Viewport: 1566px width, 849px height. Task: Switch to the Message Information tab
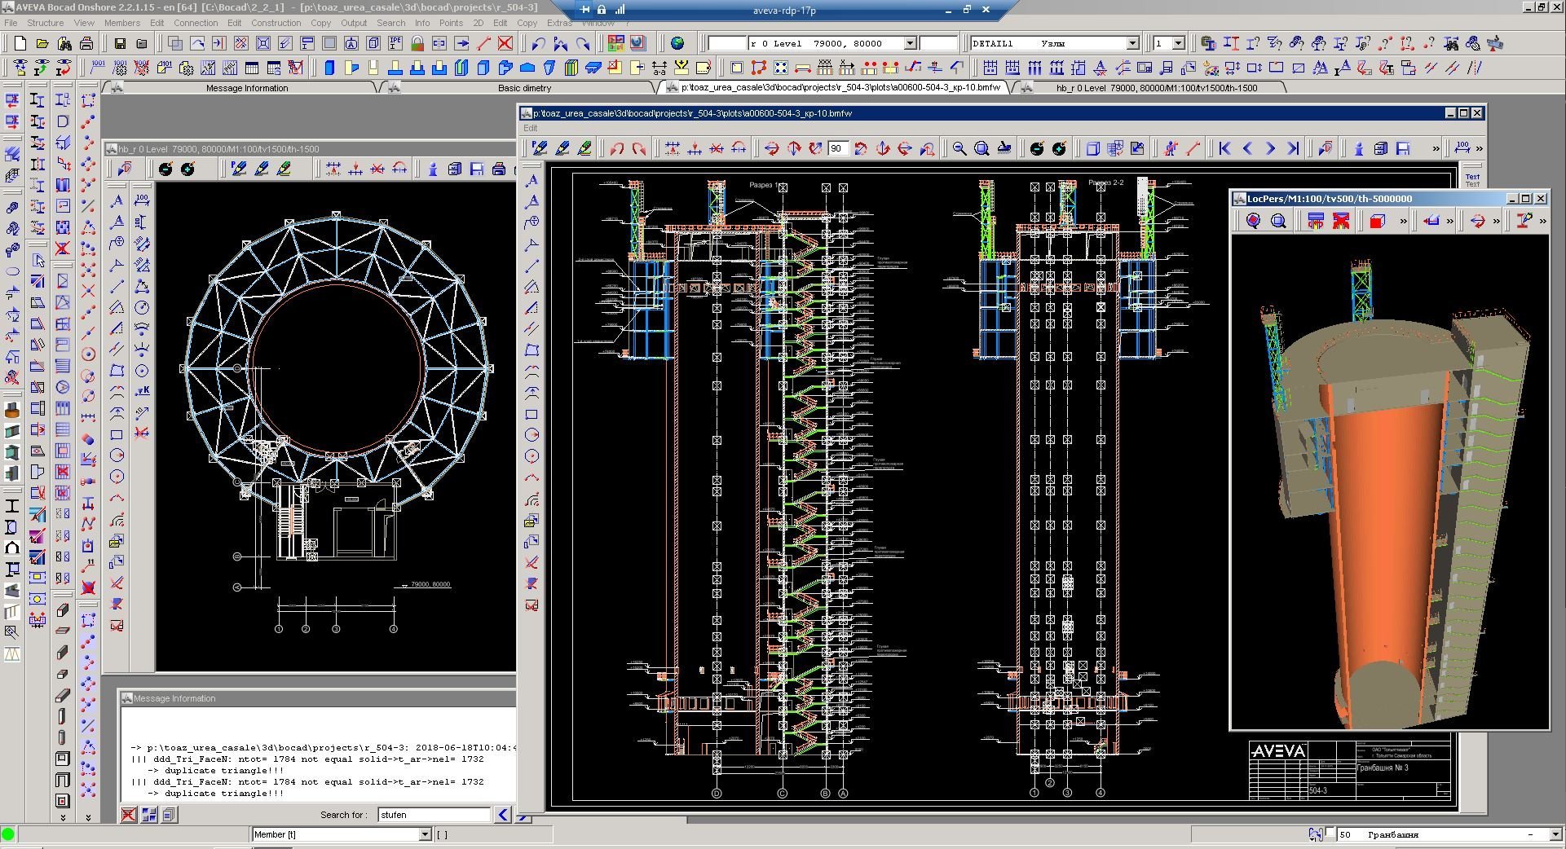coord(246,88)
